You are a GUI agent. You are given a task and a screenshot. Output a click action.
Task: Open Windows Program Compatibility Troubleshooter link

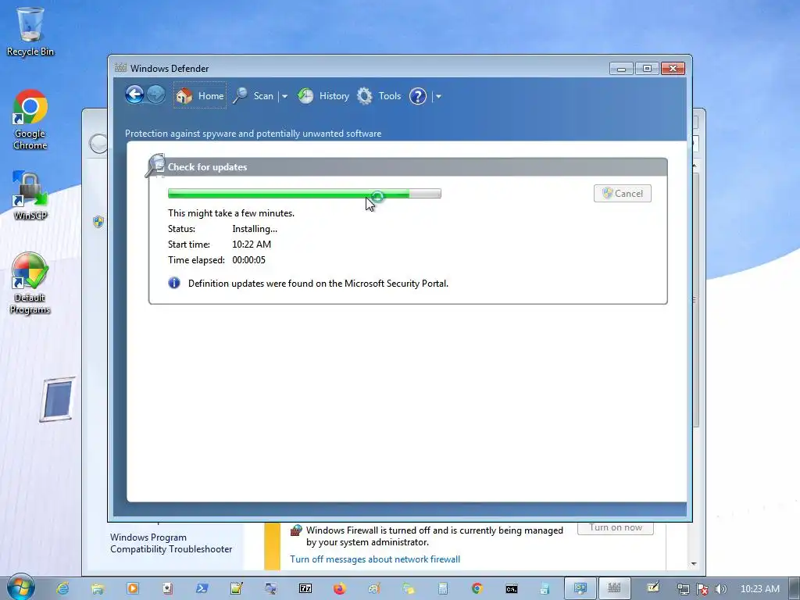point(171,543)
